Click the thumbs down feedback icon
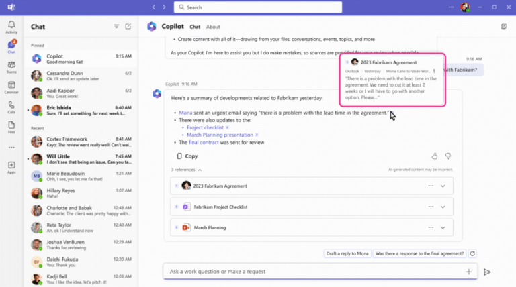Screen dimensions: 516x287 pyautogui.click(x=448, y=156)
